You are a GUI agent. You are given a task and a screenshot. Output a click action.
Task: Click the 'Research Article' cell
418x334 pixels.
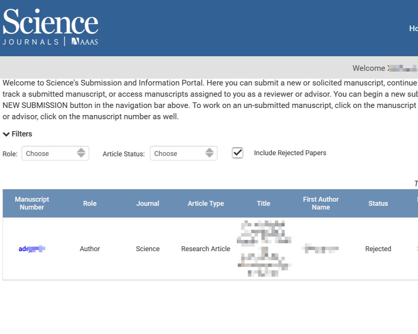coord(206,249)
